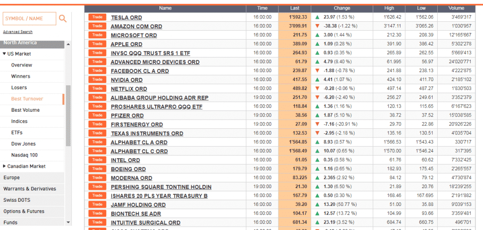Click Tesla last price 1'592.33
The height and width of the screenshot is (230, 483).
298,17
